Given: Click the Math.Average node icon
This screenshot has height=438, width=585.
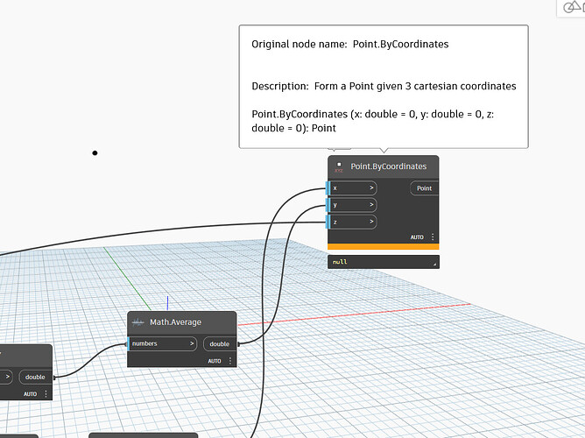Looking at the screenshot, I should 138,322.
